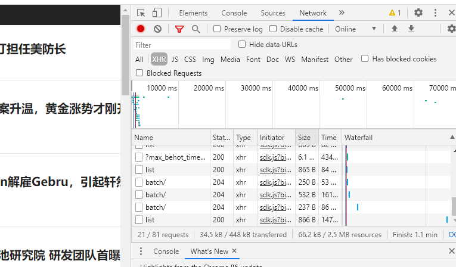Tick checkbox for the 865 B list row
The width and height of the screenshot is (456, 267).
pos(139,170)
